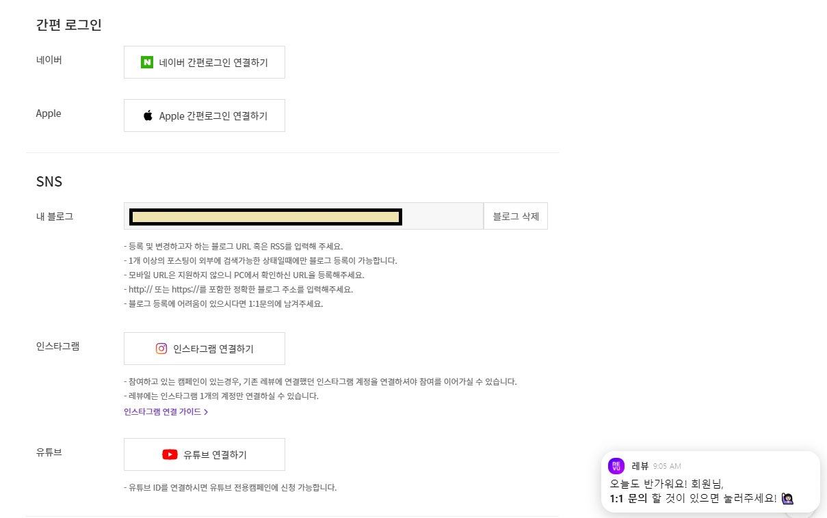Click the waving woman emoji in chat
Viewport: 827px width, 518px height.
[x=787, y=499]
